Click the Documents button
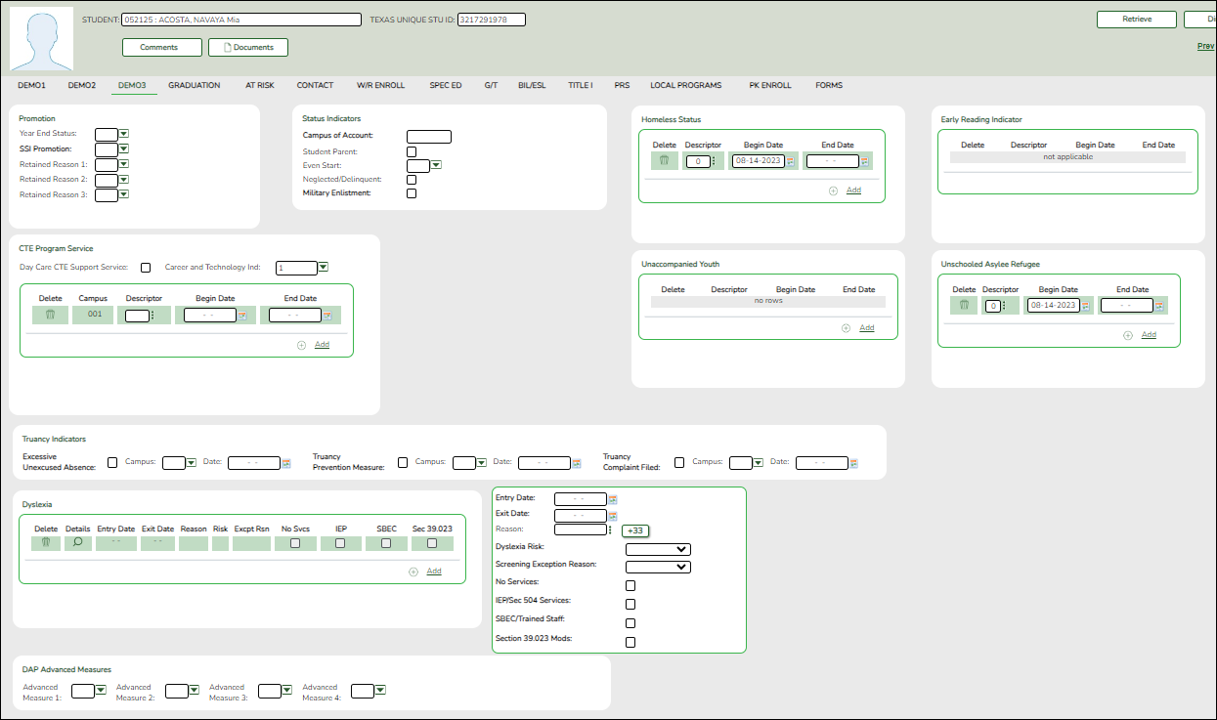1217x720 pixels. (x=247, y=47)
